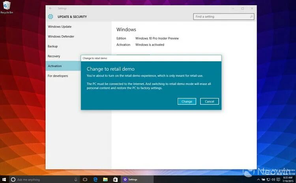Maximize the Settings window

tap(243, 9)
